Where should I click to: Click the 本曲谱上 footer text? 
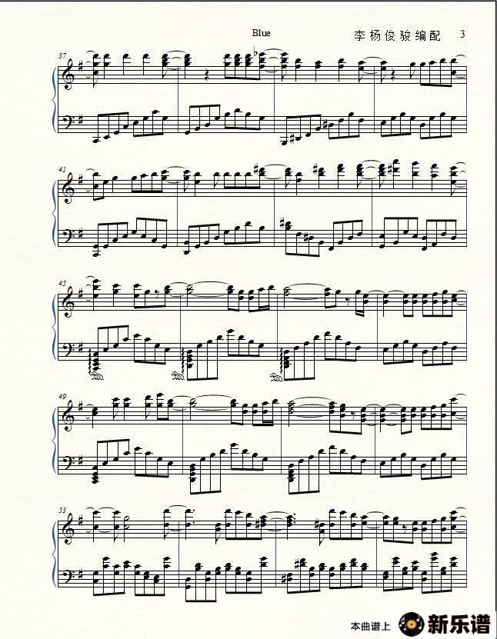[370, 627]
